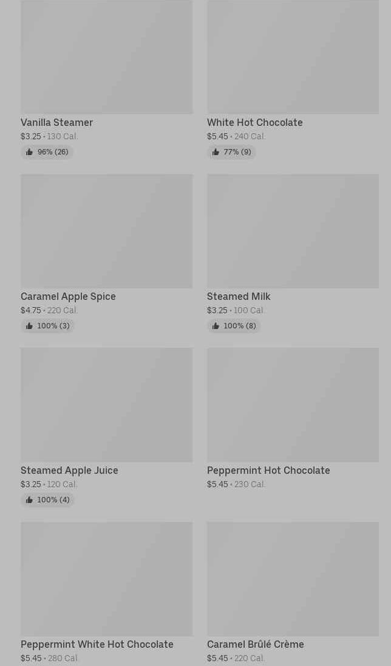This screenshot has width=391, height=666.
Task: Click the Caramel Apple Spice thumbs-up icon
Action: pyautogui.click(x=29, y=326)
